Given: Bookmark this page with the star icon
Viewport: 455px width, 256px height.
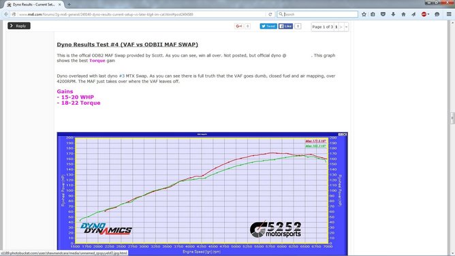Looking at the screenshot, I should (364, 14).
